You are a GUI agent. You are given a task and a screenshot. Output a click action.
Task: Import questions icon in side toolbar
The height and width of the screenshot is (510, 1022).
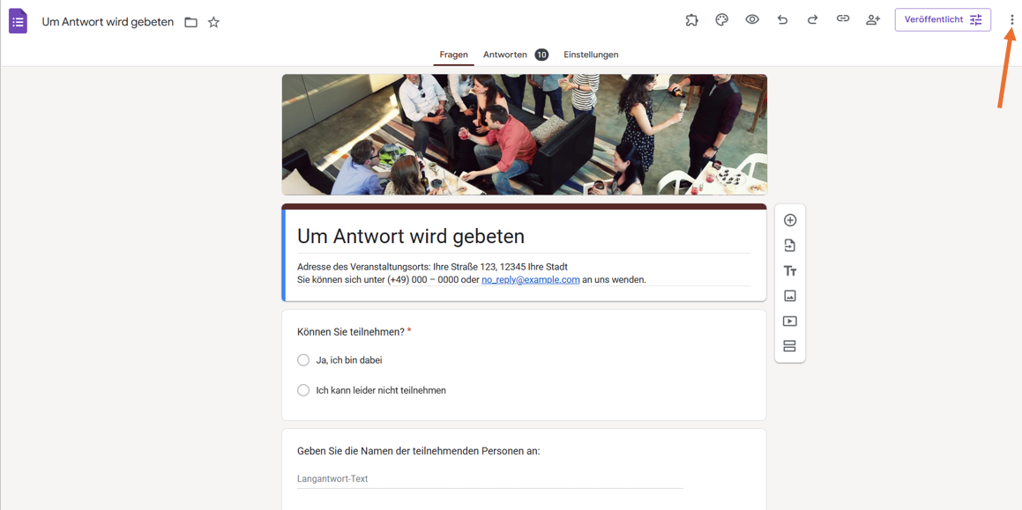pos(790,246)
